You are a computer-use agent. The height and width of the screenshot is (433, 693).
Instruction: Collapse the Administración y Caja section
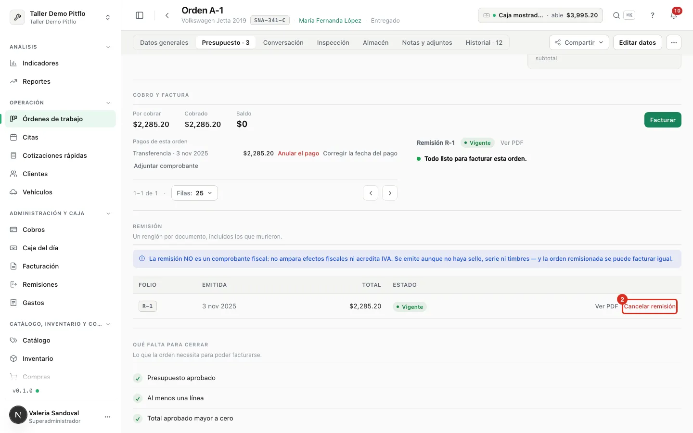click(x=108, y=214)
